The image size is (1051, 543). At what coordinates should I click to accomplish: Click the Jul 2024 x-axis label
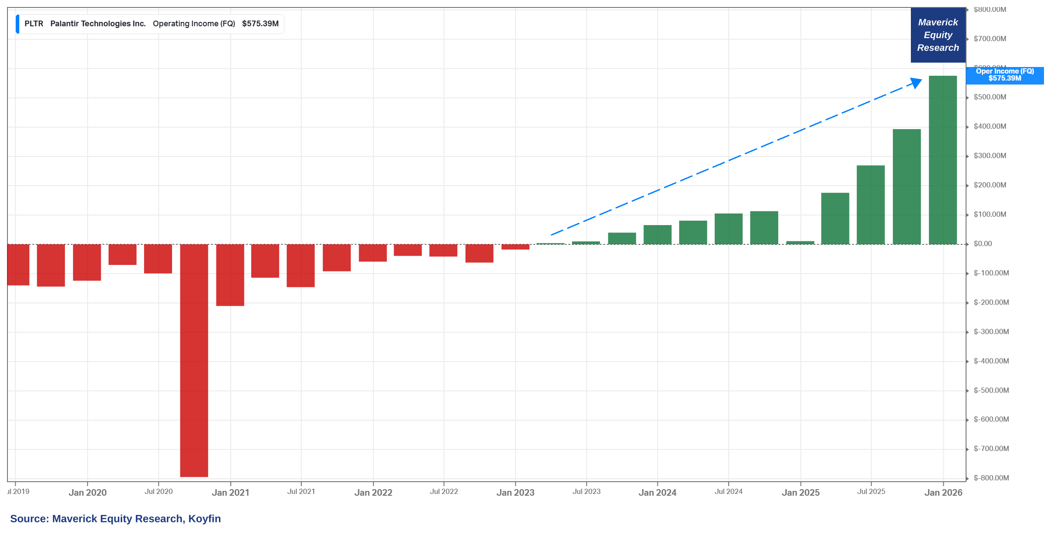point(728,492)
